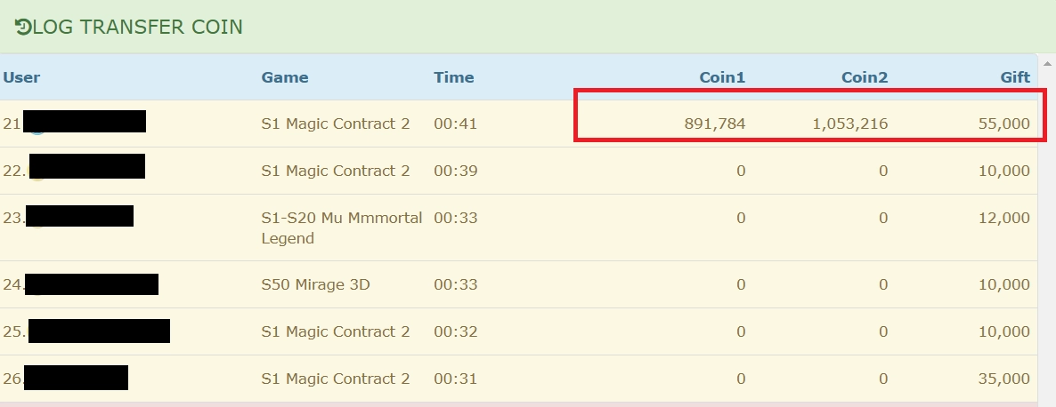Click the 12,000 gift amount
This screenshot has width=1056, height=407.
pos(1003,218)
